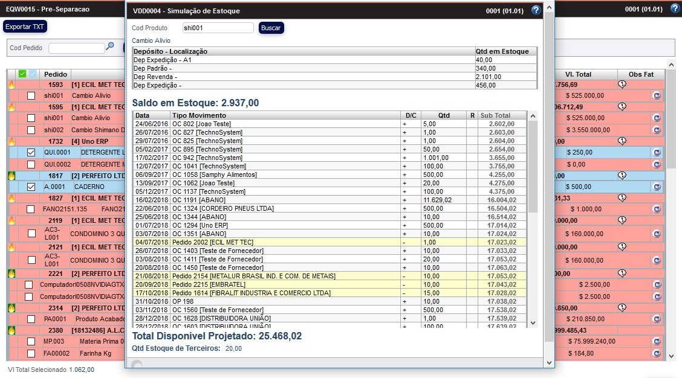Click the green select-all checkmark icon

22,74
